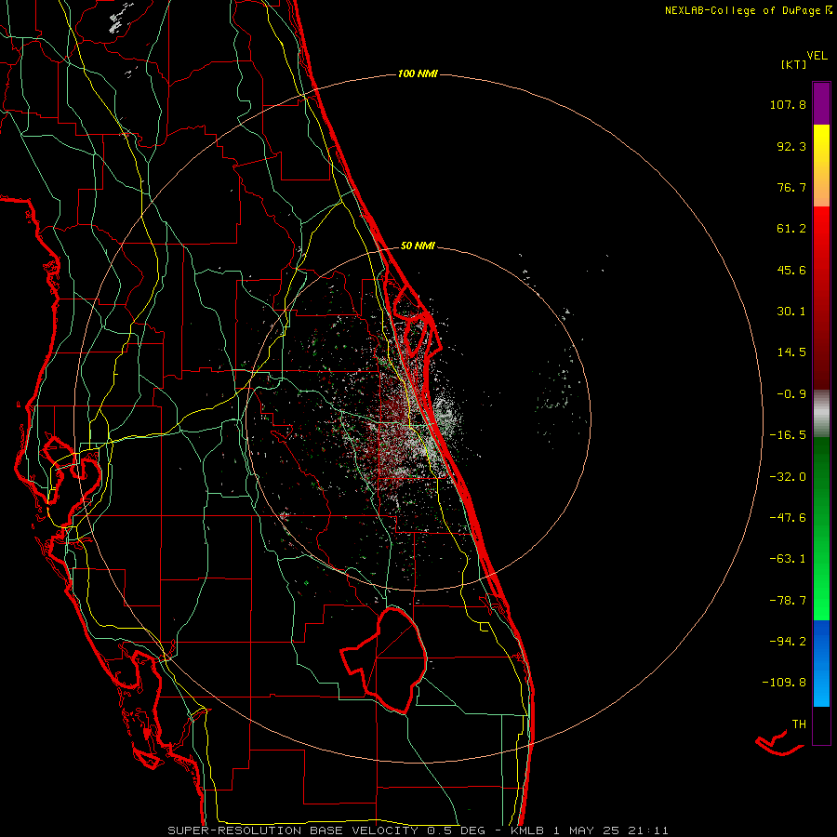Click the 107.8 velocity scale value

(788, 104)
